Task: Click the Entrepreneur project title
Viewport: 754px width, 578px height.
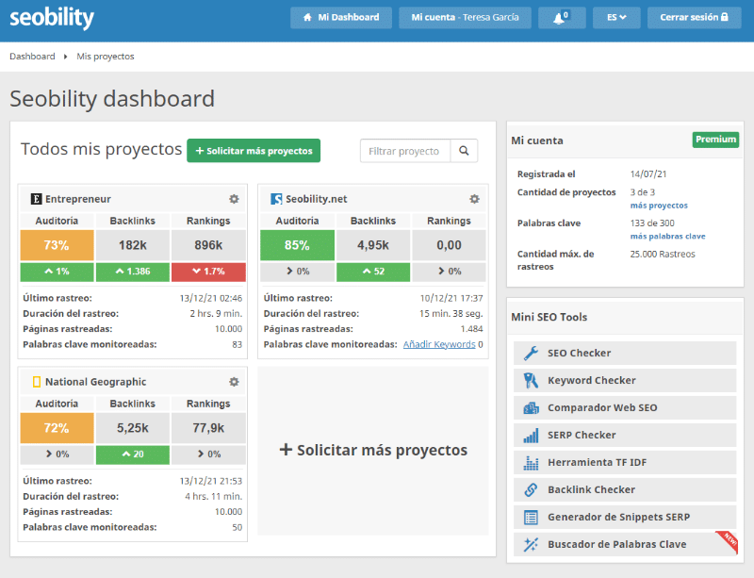Action: click(x=78, y=199)
